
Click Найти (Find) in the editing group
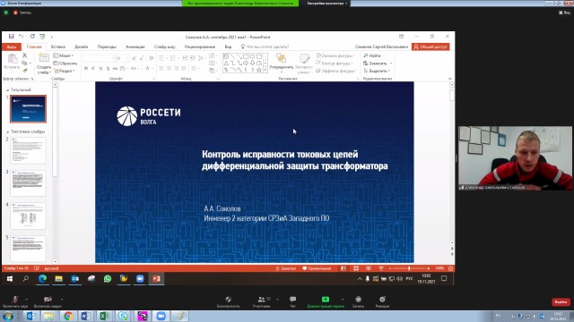[372, 55]
